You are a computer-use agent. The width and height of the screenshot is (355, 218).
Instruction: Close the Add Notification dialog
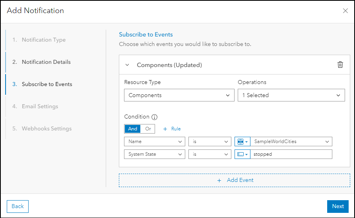coord(345,11)
